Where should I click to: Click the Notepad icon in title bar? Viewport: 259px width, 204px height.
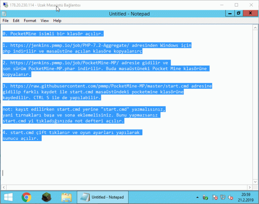click(x=4, y=14)
